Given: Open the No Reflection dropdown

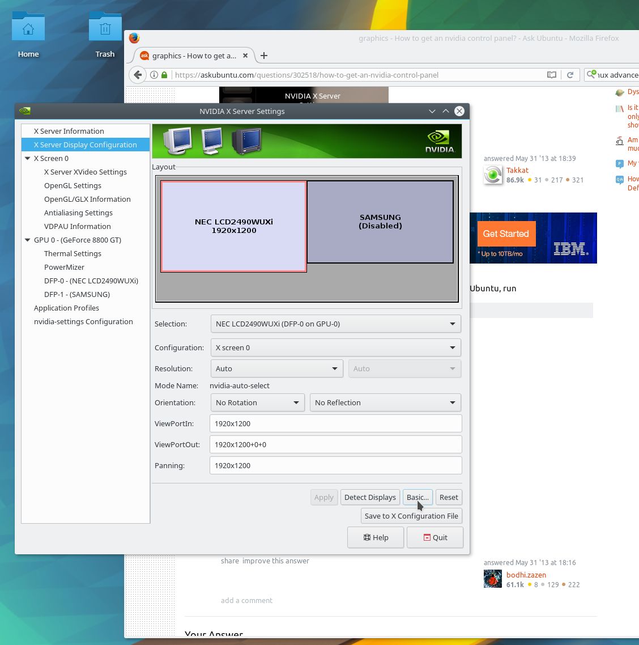Looking at the screenshot, I should (x=385, y=402).
